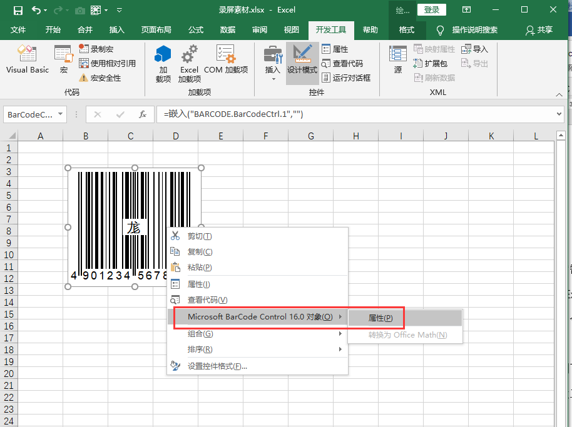Click View Code (查看代码) in the ribbon

pyautogui.click(x=342, y=63)
